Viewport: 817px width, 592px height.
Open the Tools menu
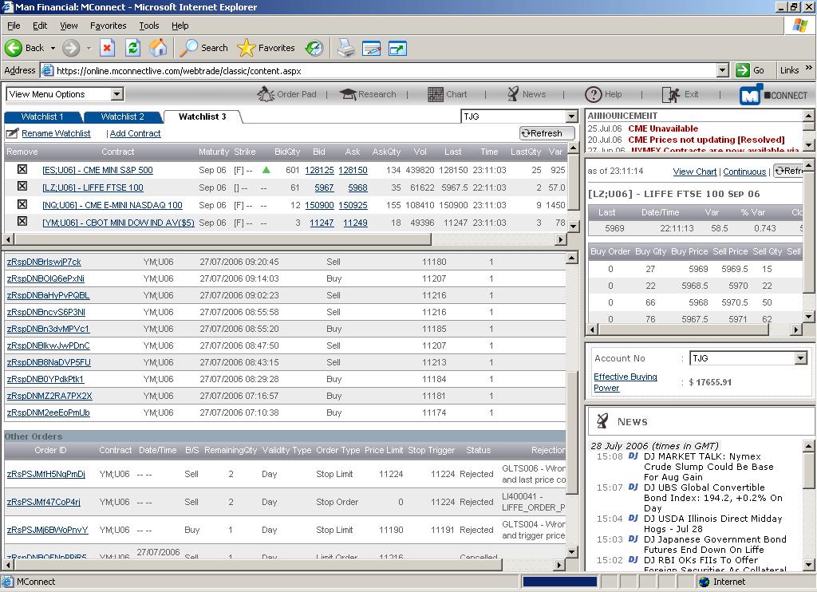[x=149, y=26]
